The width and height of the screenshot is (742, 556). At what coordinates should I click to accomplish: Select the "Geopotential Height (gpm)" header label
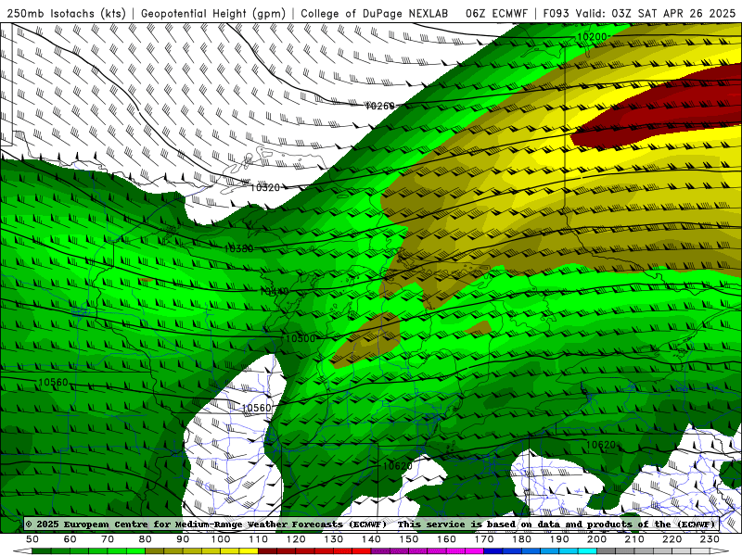pyautogui.click(x=213, y=14)
